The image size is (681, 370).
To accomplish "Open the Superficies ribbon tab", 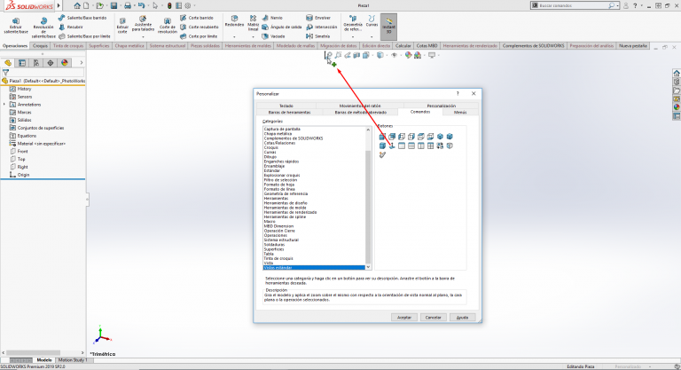I will (x=99, y=45).
